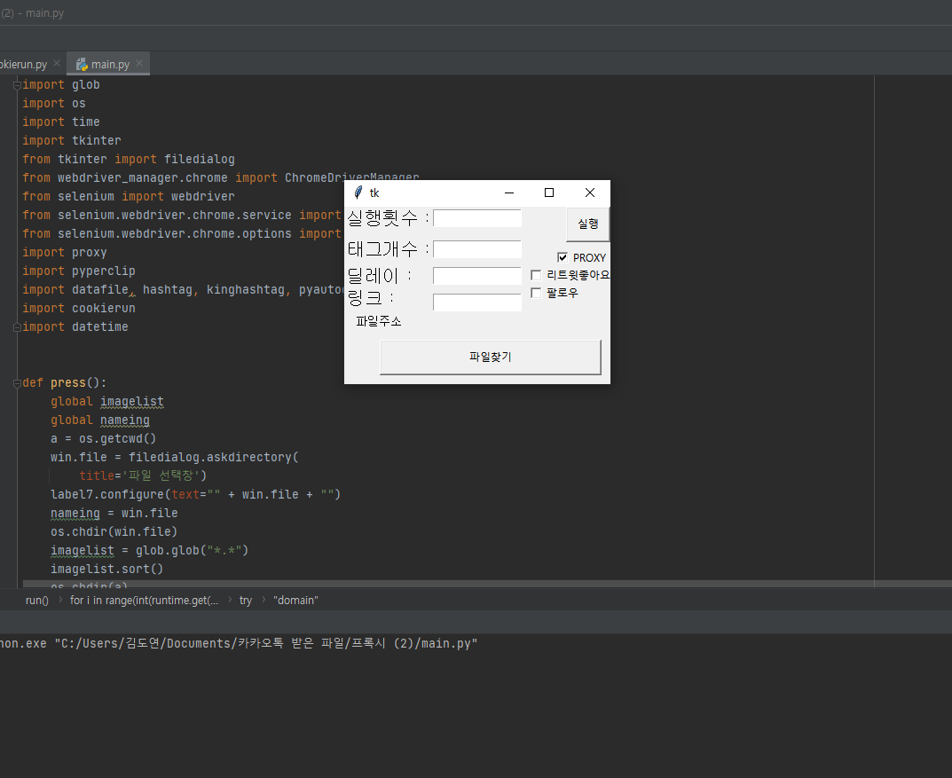Focus the 실행횟수 input field
The height and width of the screenshot is (778, 952).
click(x=477, y=218)
